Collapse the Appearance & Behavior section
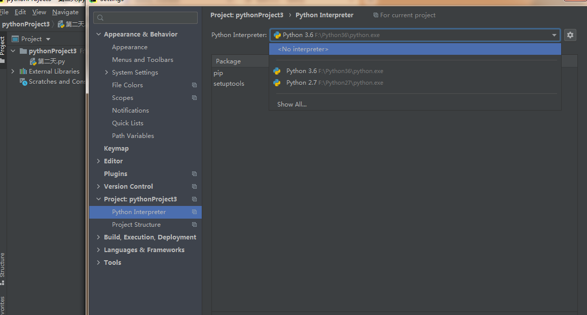 tap(98, 34)
